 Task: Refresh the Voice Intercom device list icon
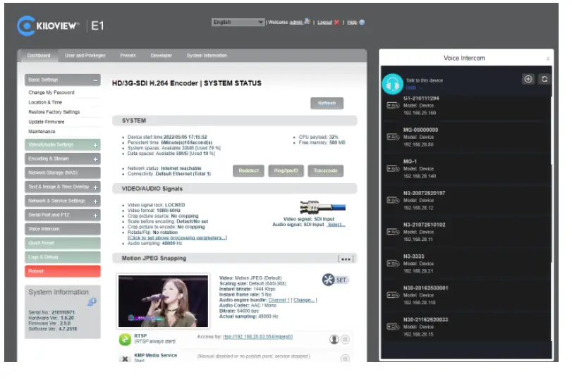[x=544, y=79]
